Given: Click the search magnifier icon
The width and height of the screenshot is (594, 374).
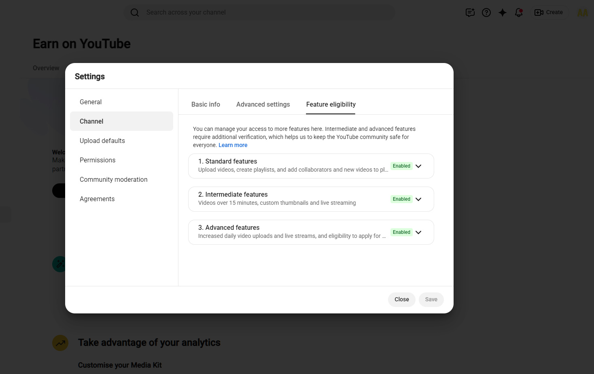Looking at the screenshot, I should click(135, 13).
